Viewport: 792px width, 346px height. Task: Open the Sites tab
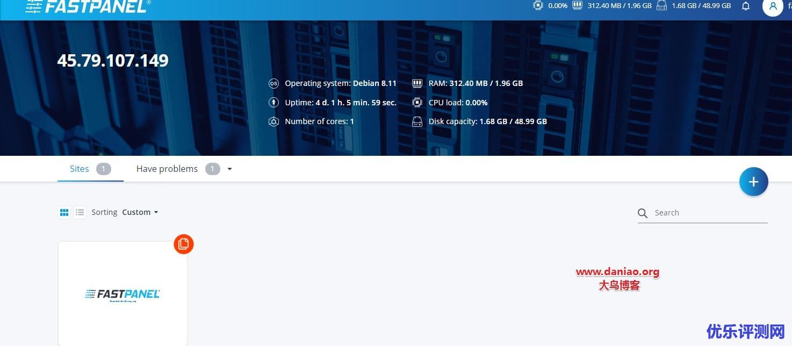tap(90, 169)
